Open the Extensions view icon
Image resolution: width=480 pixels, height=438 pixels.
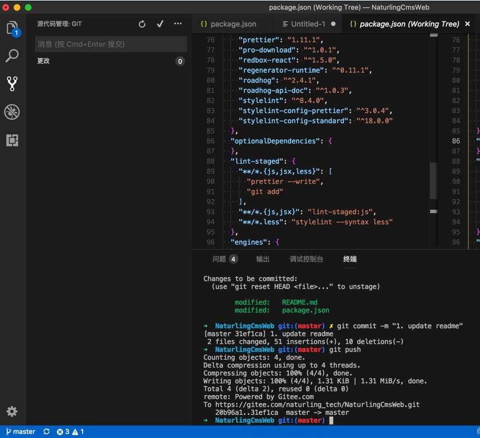pos(12,140)
